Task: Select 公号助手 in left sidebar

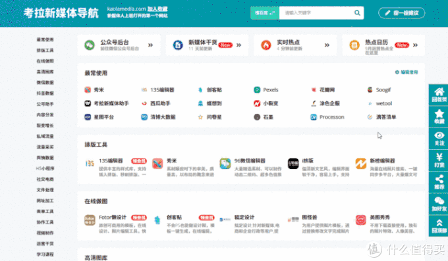Action: [45, 104]
